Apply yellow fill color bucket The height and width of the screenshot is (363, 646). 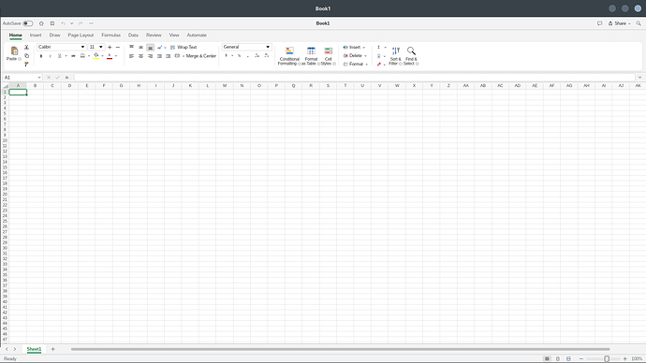[96, 56]
